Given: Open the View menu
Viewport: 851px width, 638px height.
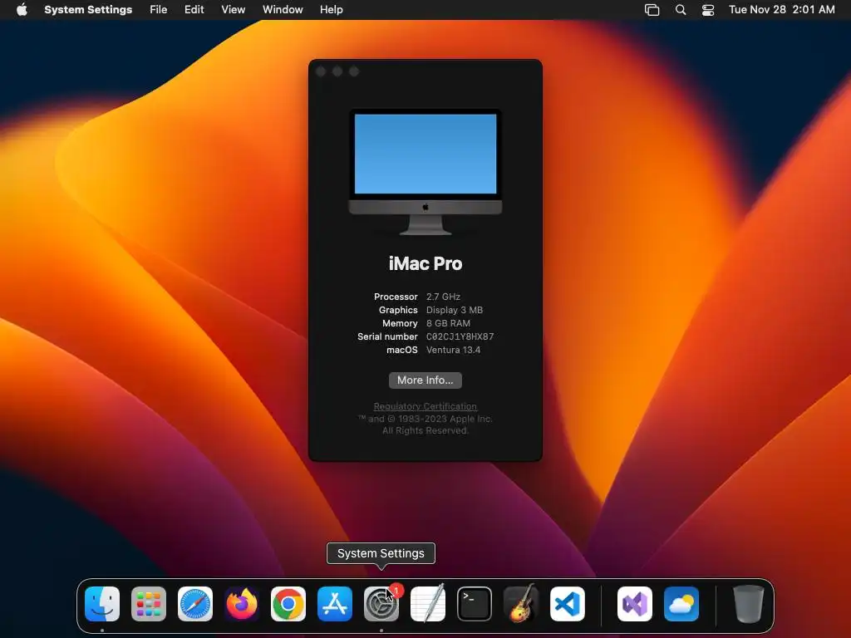Looking at the screenshot, I should [x=233, y=10].
